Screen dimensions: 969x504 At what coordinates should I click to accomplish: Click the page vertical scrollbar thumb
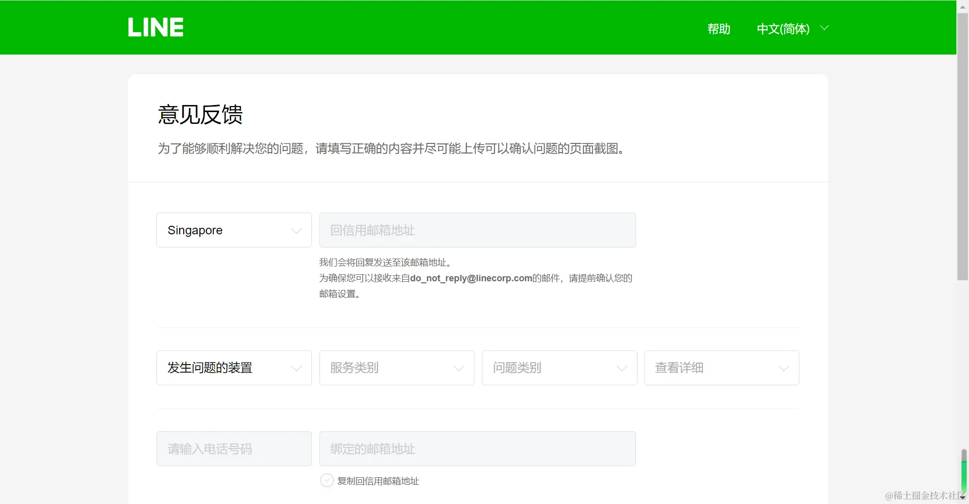(x=963, y=146)
